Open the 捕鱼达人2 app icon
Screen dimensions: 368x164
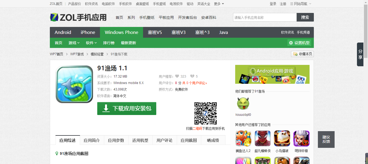[x=243, y=138]
